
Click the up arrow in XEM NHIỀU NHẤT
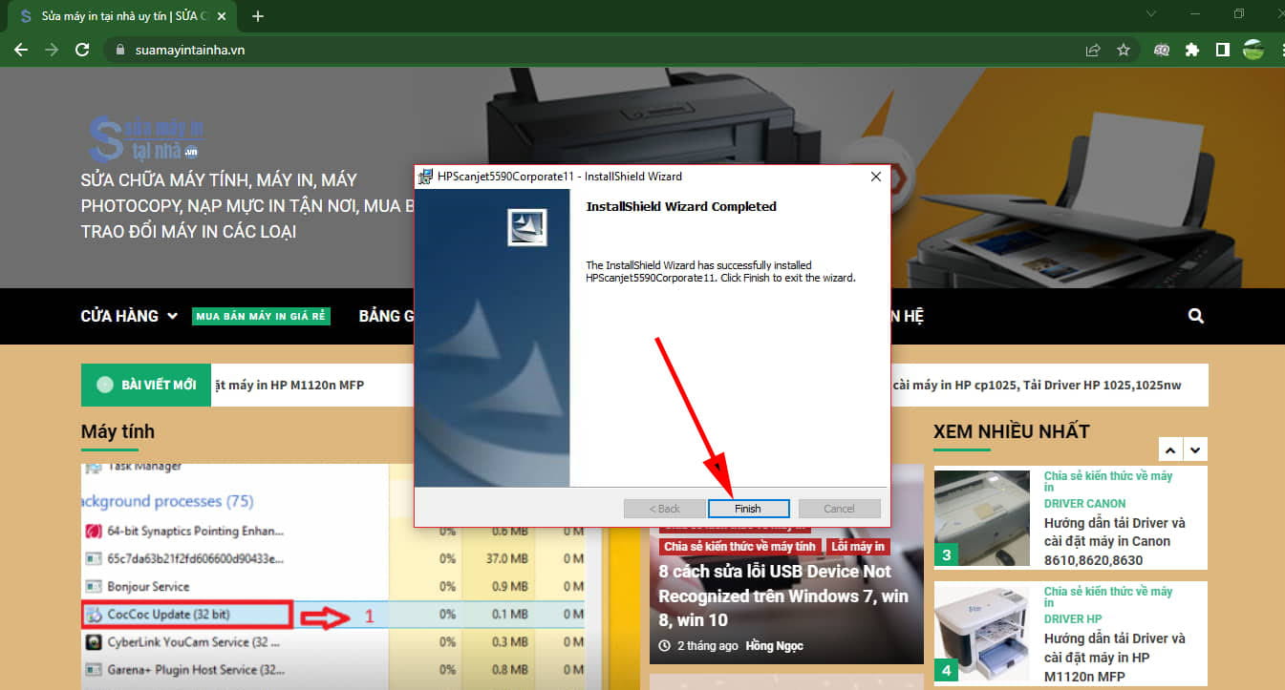click(1170, 449)
